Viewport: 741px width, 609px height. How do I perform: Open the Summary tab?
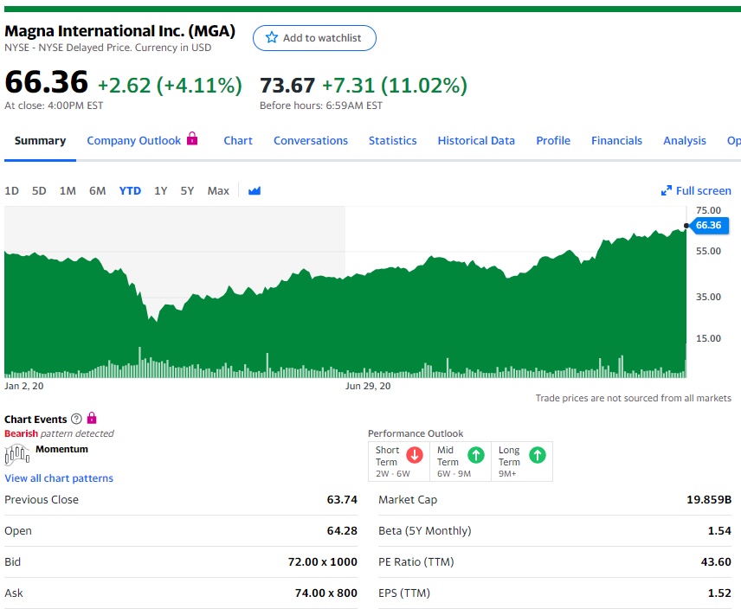pyautogui.click(x=40, y=141)
